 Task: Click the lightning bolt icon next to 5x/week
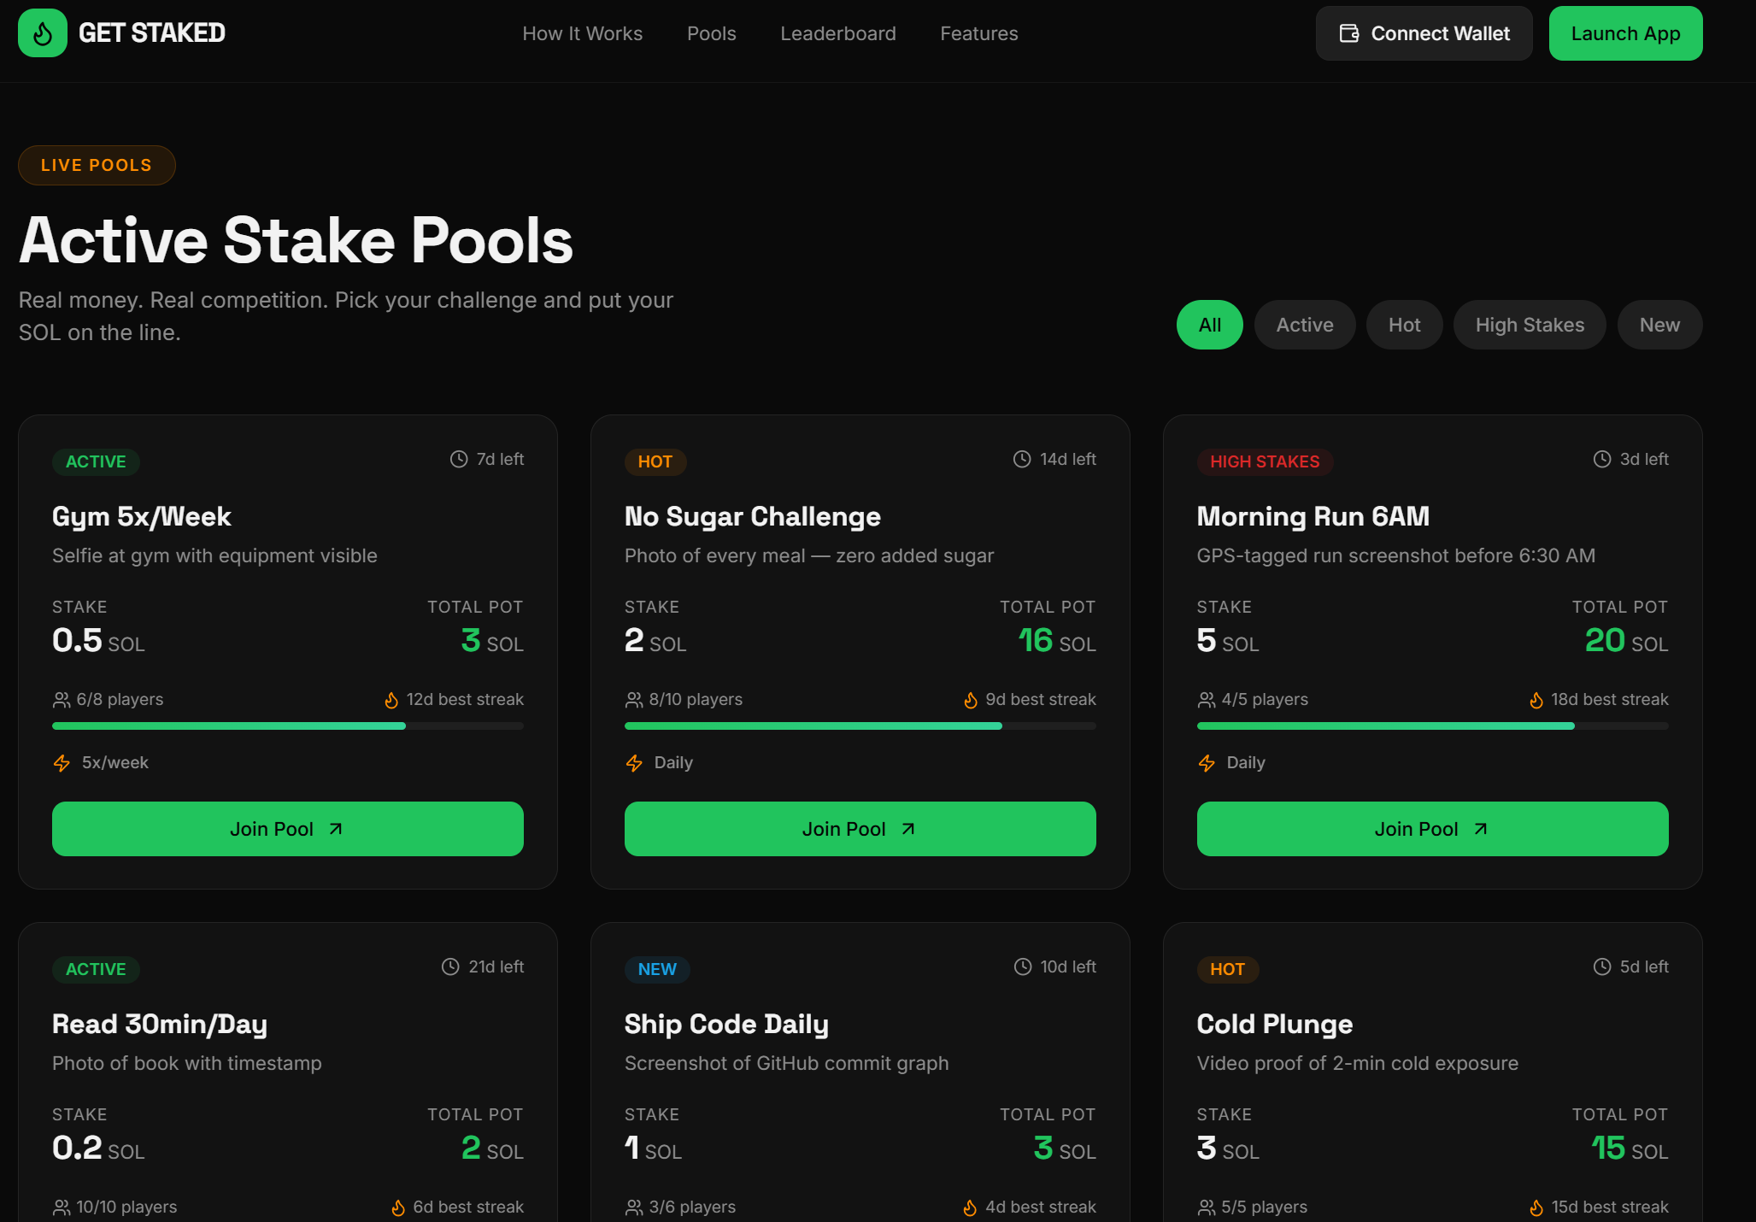point(62,763)
